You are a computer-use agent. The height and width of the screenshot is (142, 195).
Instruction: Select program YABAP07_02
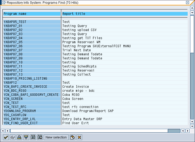[x=32, y=30]
